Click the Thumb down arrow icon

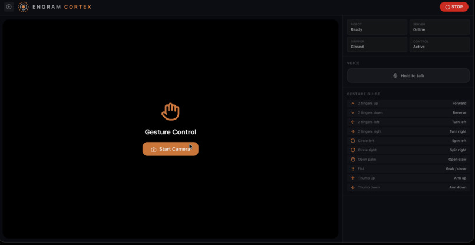(x=352, y=187)
